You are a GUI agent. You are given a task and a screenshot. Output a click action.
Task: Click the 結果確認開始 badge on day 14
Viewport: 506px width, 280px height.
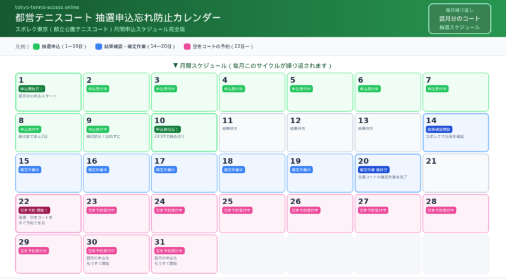coord(439,130)
